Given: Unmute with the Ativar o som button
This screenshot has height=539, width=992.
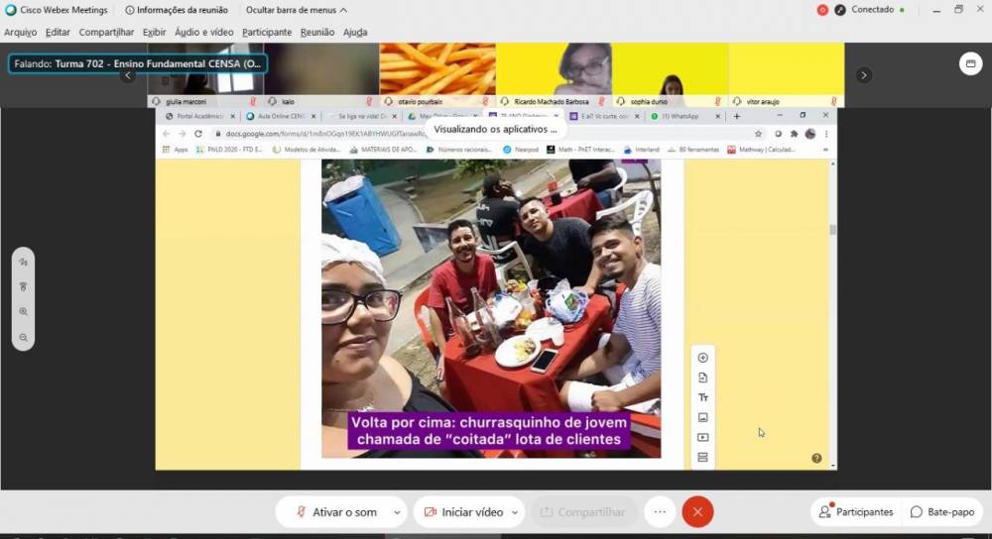Looking at the screenshot, I should coord(336,512).
